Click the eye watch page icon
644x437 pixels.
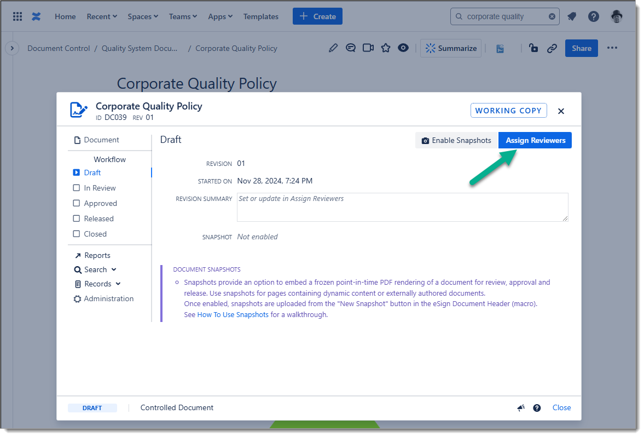[403, 48]
